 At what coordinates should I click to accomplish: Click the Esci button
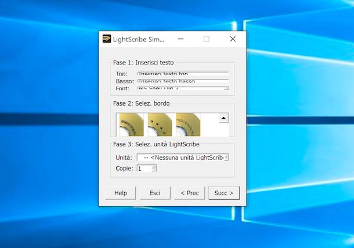click(155, 193)
